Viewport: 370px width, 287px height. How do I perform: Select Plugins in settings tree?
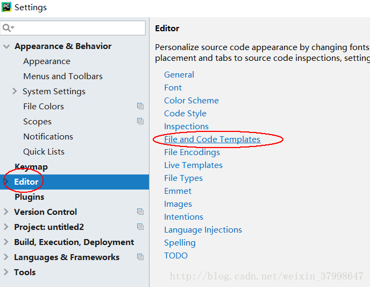click(x=30, y=197)
